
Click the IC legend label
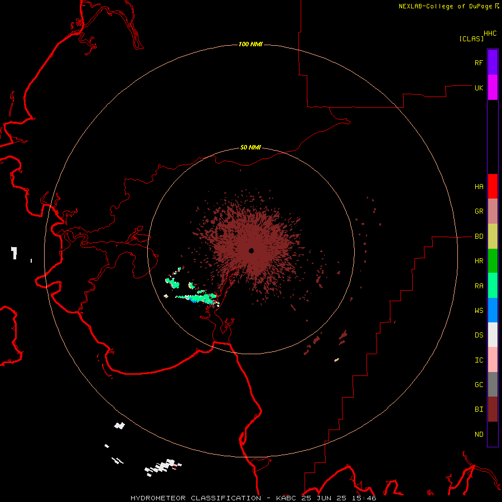coord(479,360)
